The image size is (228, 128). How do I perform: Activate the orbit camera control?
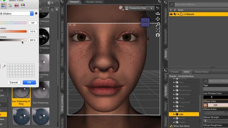158,14
